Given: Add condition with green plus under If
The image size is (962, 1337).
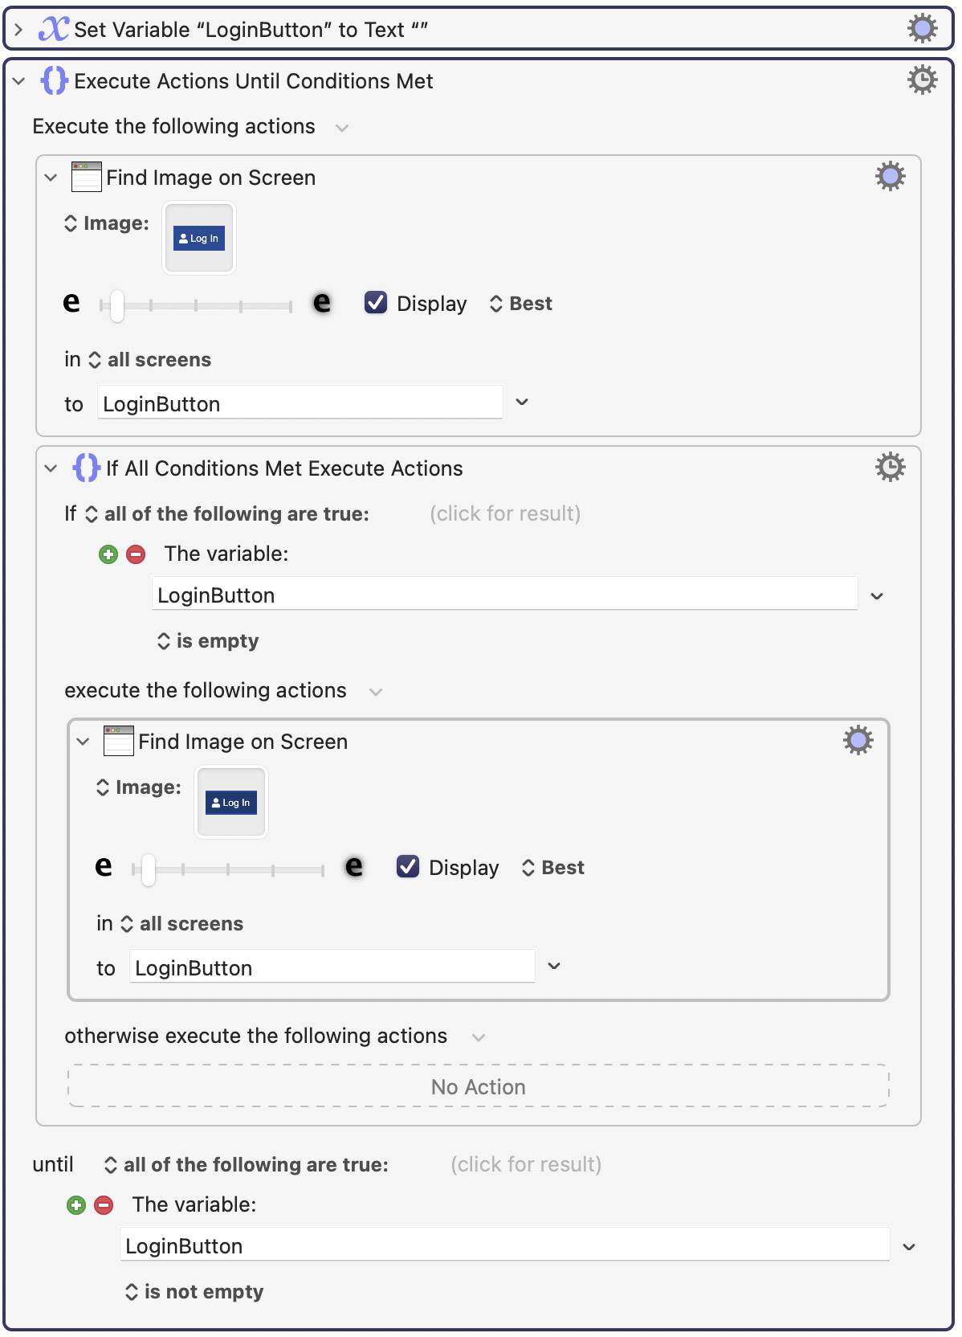Looking at the screenshot, I should [x=108, y=554].
